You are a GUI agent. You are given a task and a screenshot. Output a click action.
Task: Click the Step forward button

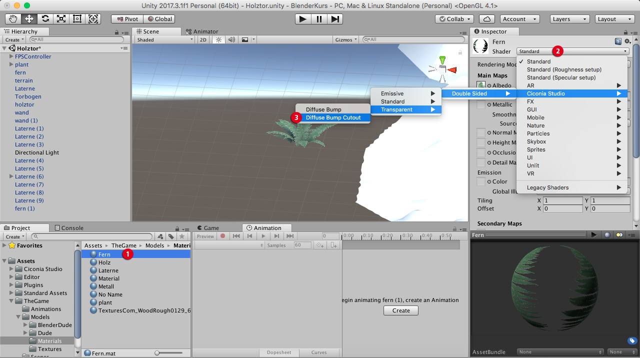pyautogui.click(x=335, y=19)
